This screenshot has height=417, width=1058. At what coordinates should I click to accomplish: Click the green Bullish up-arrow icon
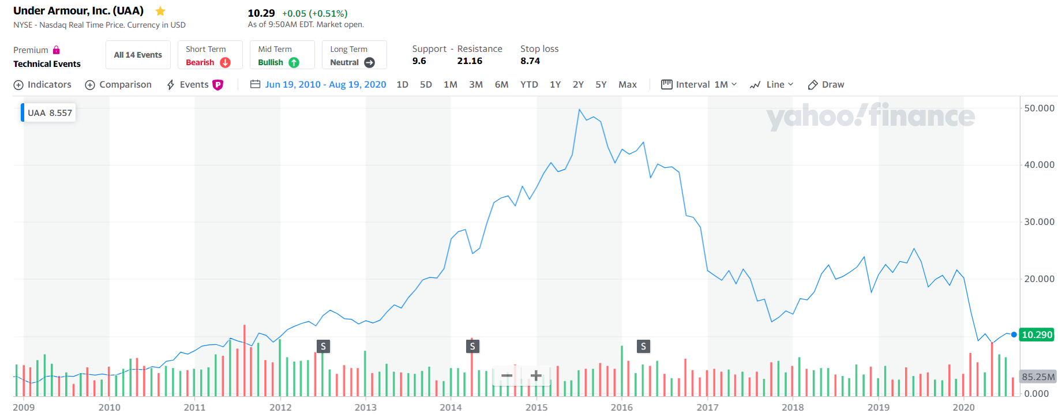[x=294, y=62]
